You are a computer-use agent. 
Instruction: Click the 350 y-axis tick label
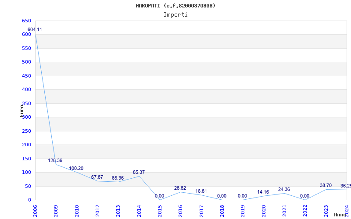coord(26,103)
